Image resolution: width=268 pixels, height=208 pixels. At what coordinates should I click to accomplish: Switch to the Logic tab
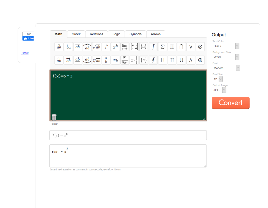click(x=116, y=34)
